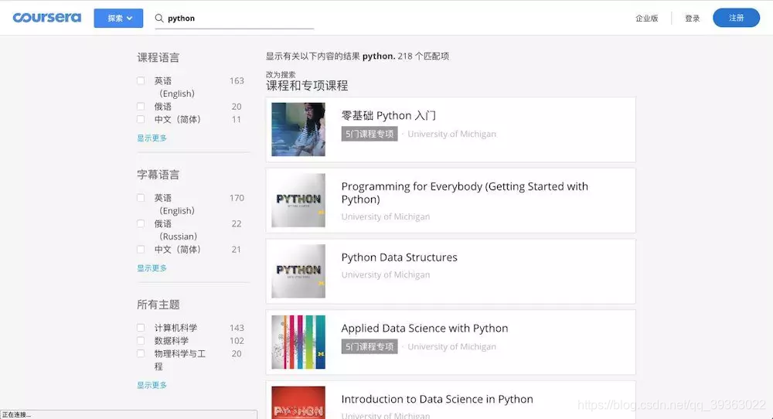Expand the 探索 explore dropdown
773x419 pixels.
[x=118, y=19]
